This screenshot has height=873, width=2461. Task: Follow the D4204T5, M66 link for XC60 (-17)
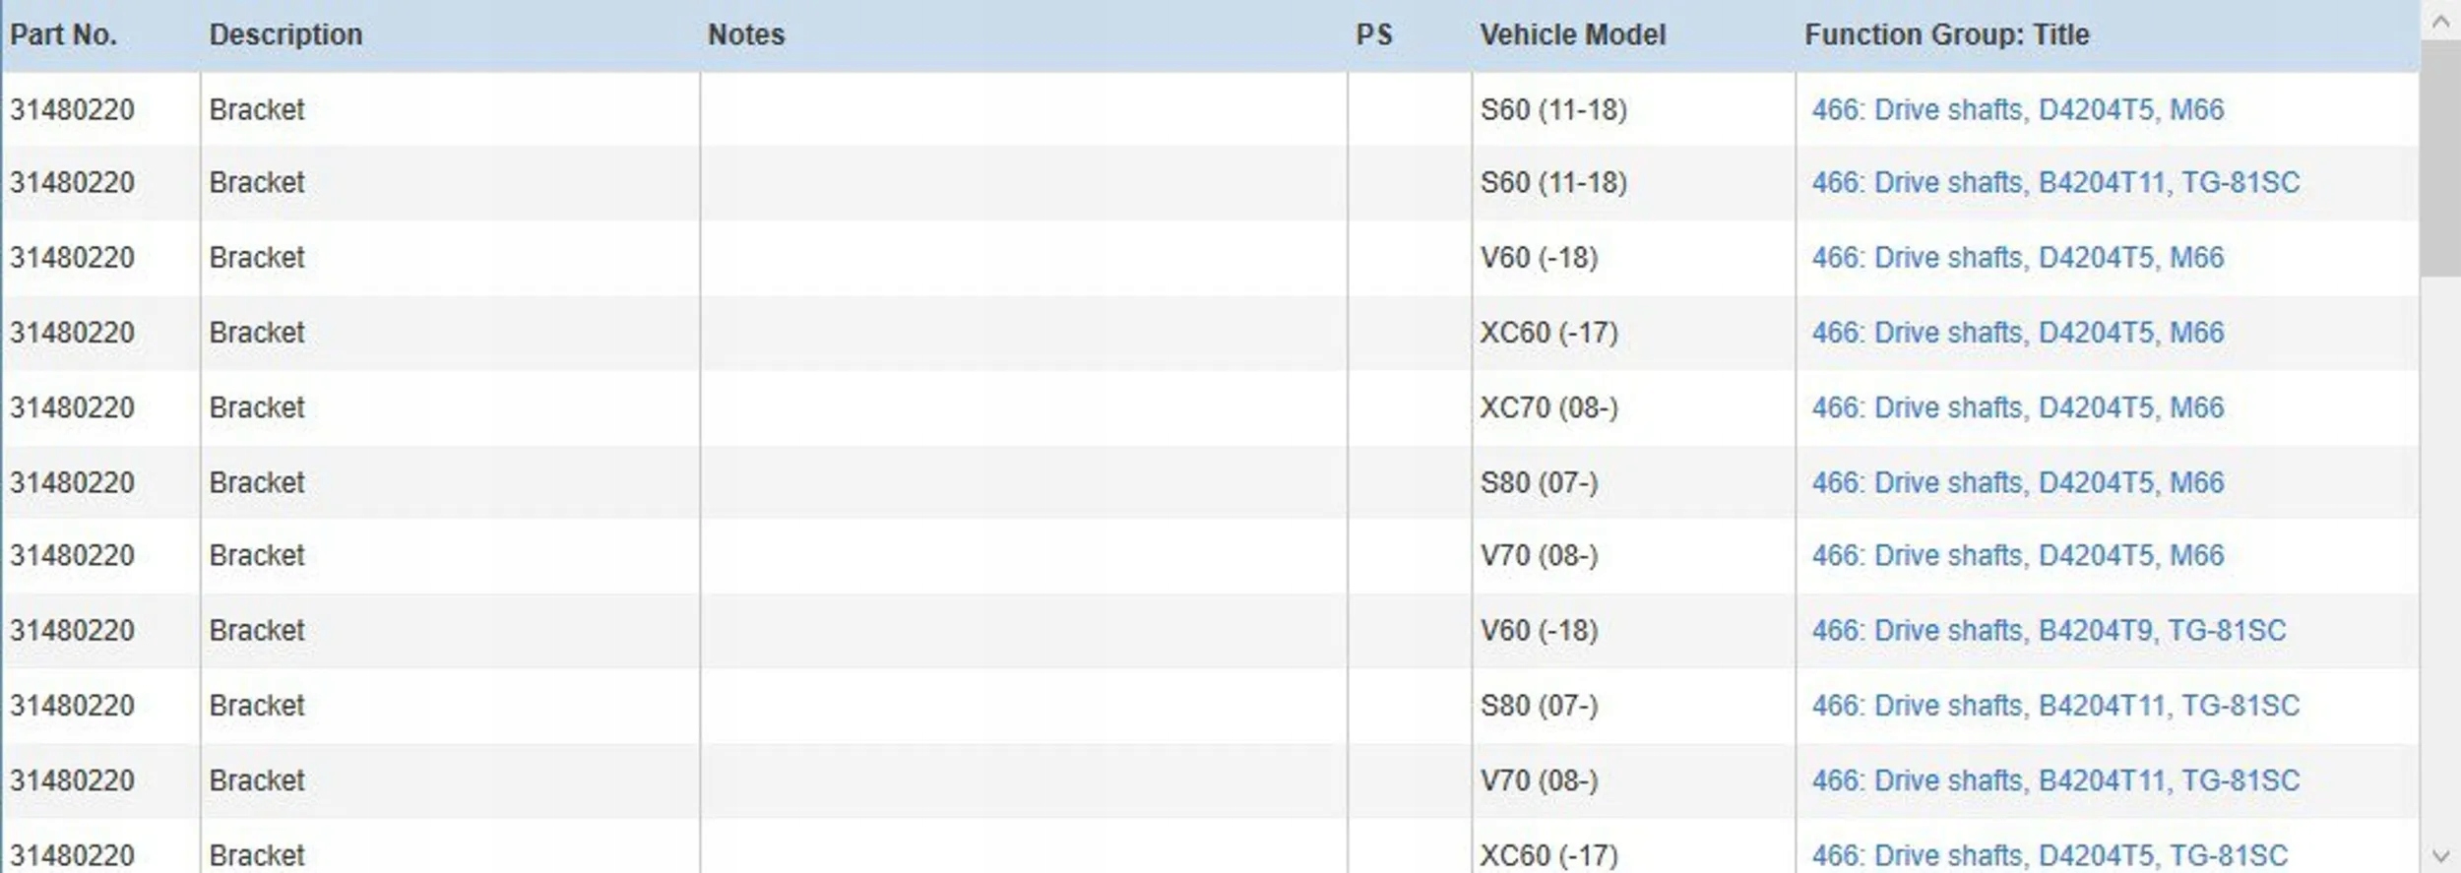[x=2017, y=333]
